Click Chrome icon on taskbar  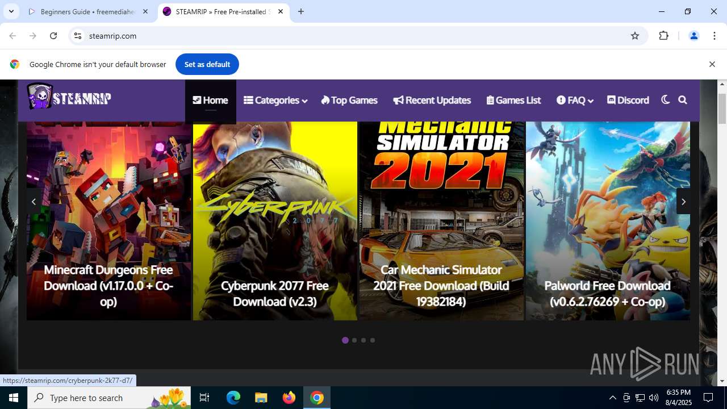[x=317, y=398]
